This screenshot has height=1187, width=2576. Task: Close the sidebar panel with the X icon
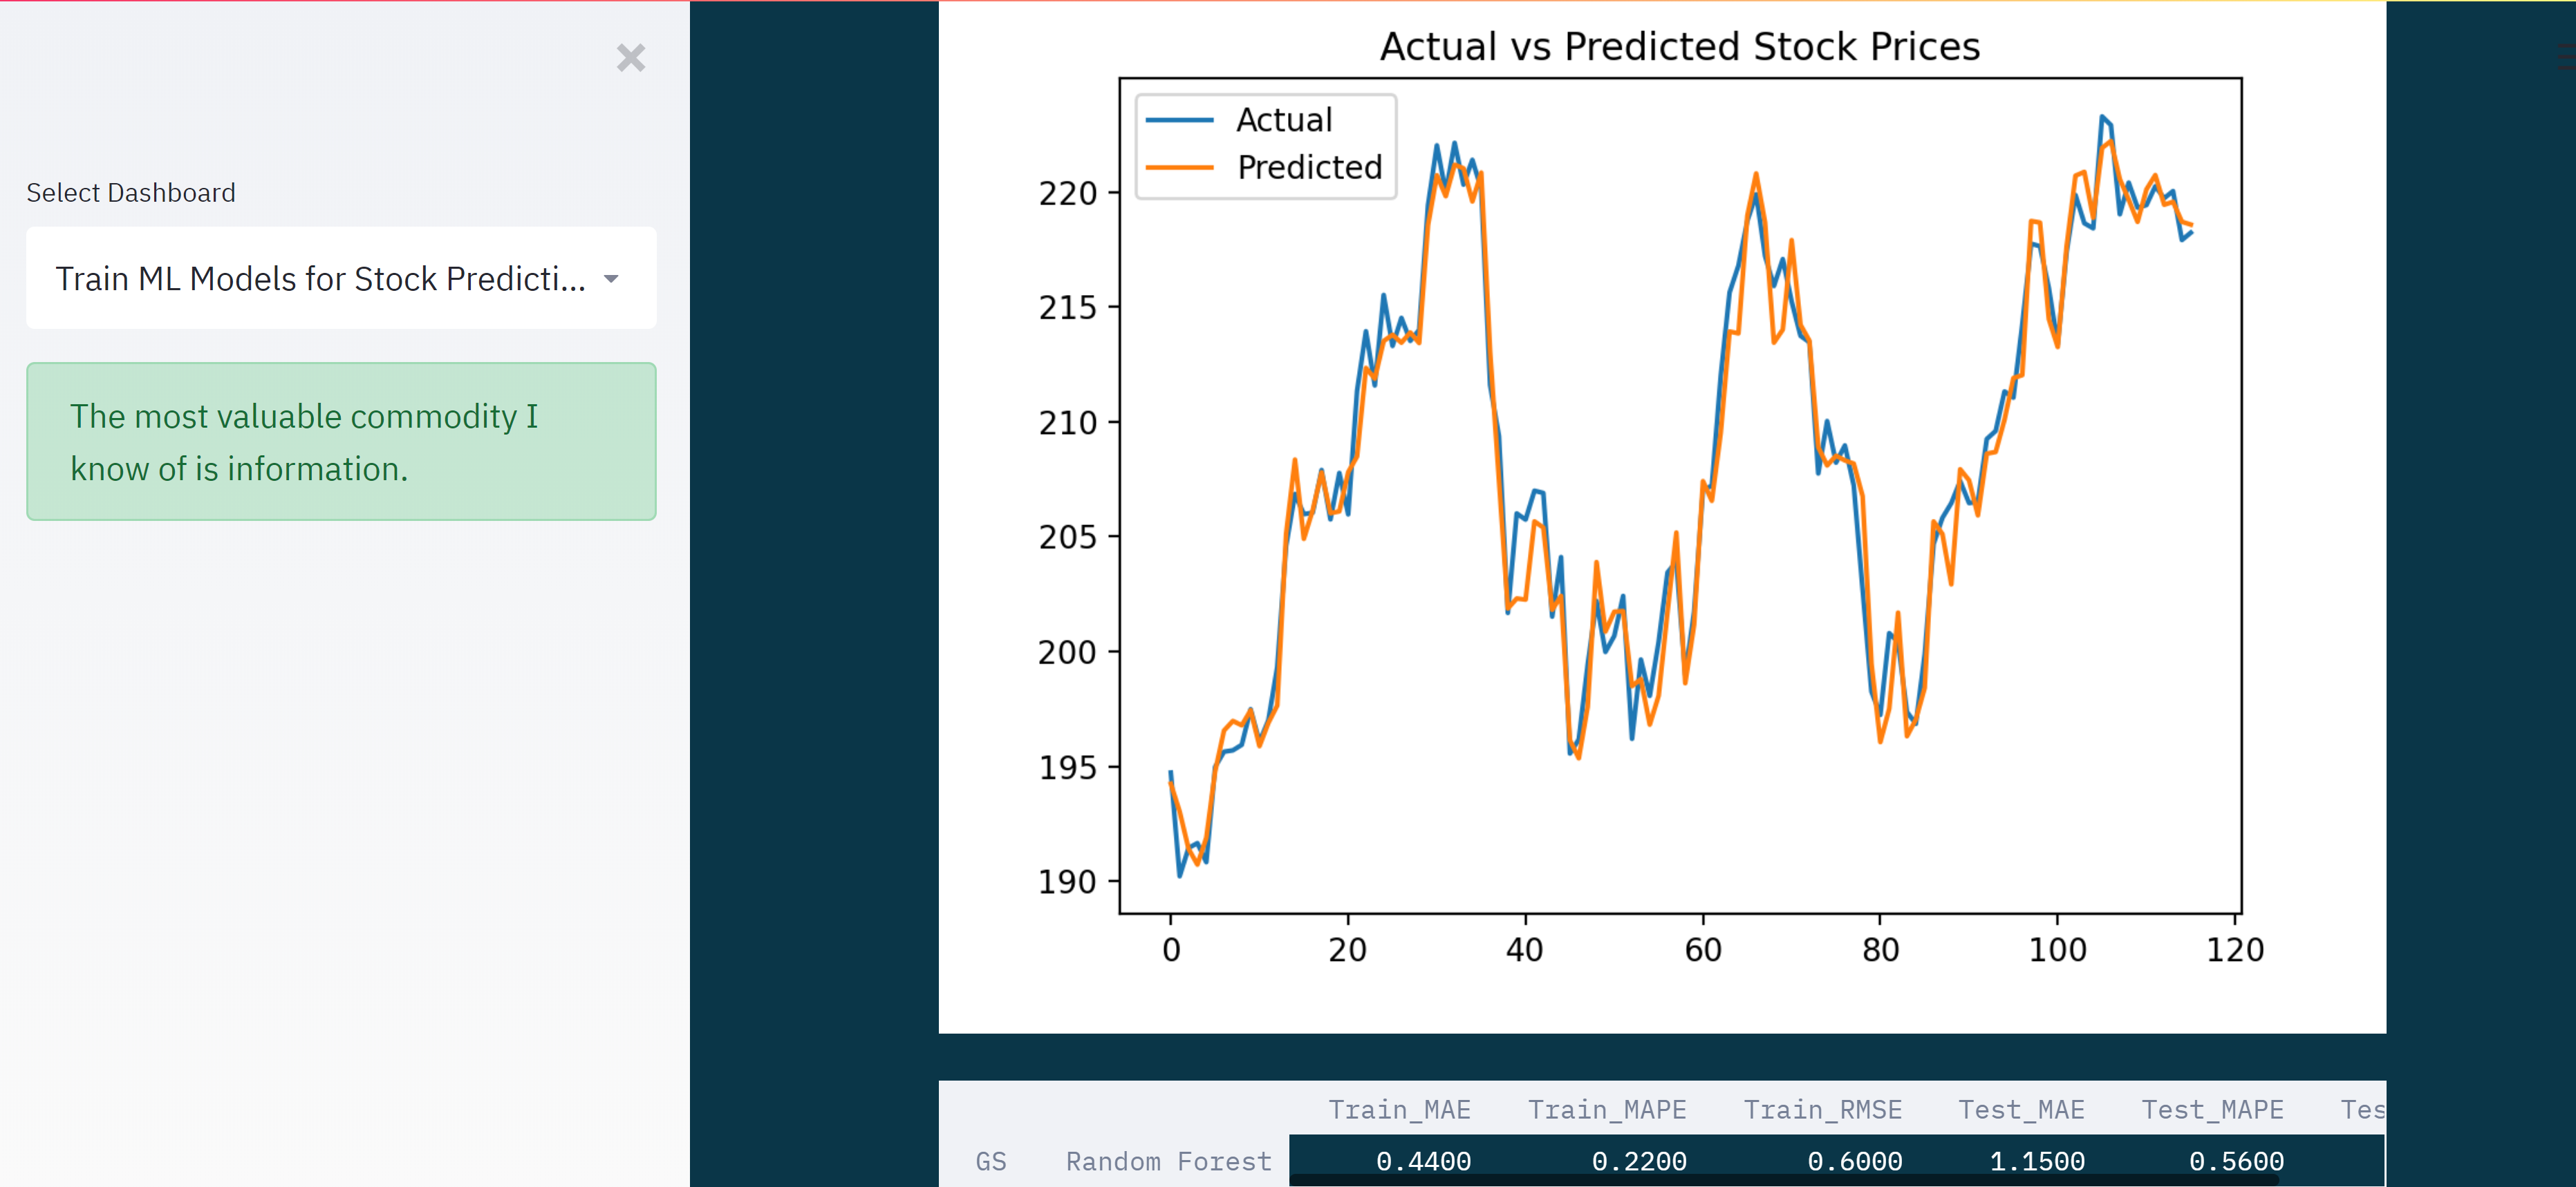pos(630,59)
